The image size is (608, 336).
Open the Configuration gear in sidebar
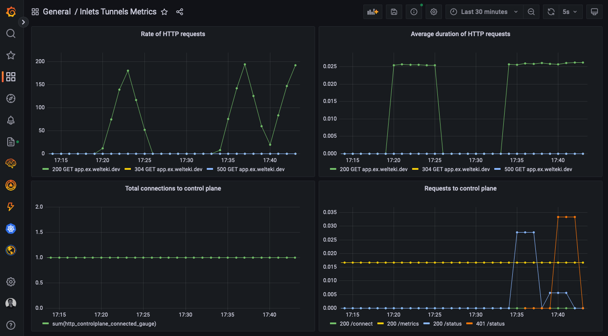click(11, 282)
